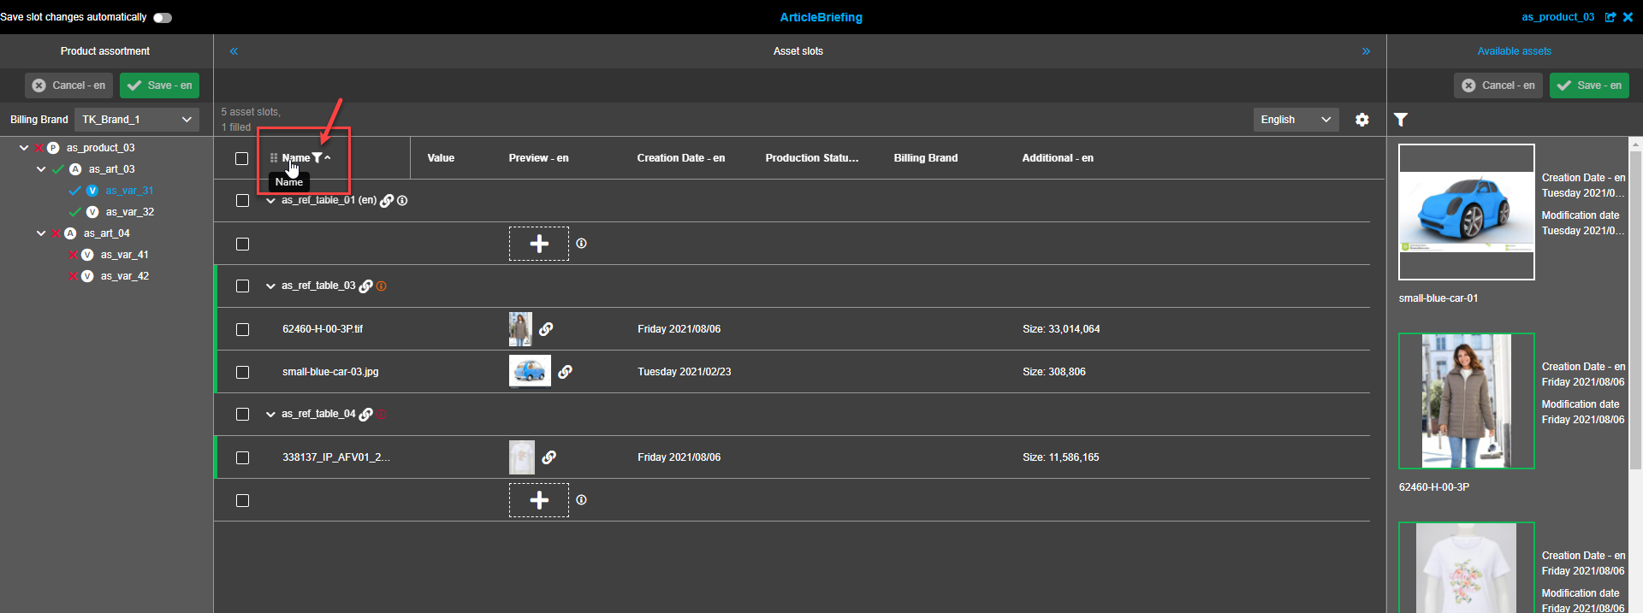Click link icon in 338137_IP_AFV01 preview
This screenshot has height=613, width=1643.
click(549, 457)
